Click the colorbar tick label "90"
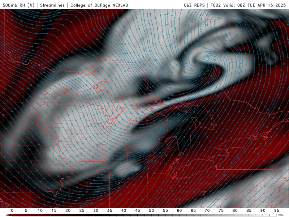Viewport: 289px width, 217px height. (x=263, y=210)
